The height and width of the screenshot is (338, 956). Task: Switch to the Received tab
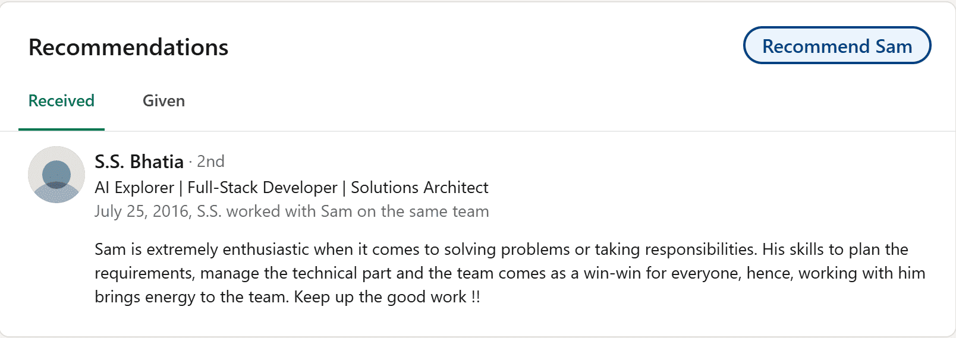coord(61,101)
